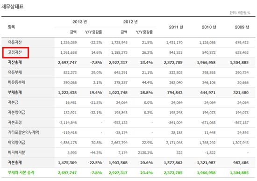Image resolution: width=257 pixels, height=181 pixels.
Task: Click the 2013 년 column header
Action: pyautogui.click(x=79, y=22)
